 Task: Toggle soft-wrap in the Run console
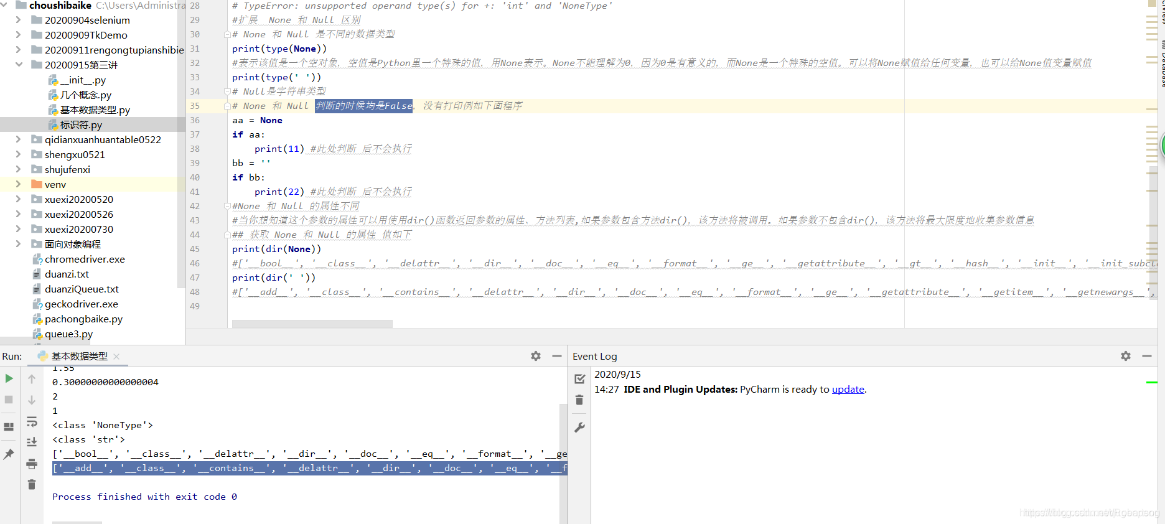pyautogui.click(x=32, y=421)
